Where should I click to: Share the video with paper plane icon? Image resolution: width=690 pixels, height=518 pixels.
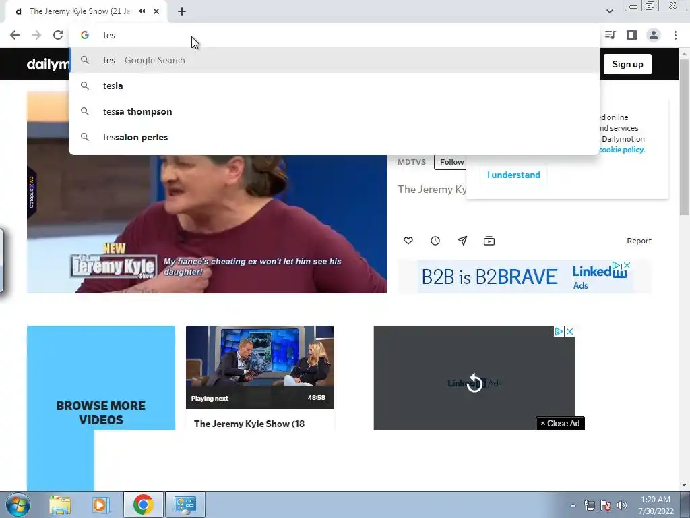462,241
